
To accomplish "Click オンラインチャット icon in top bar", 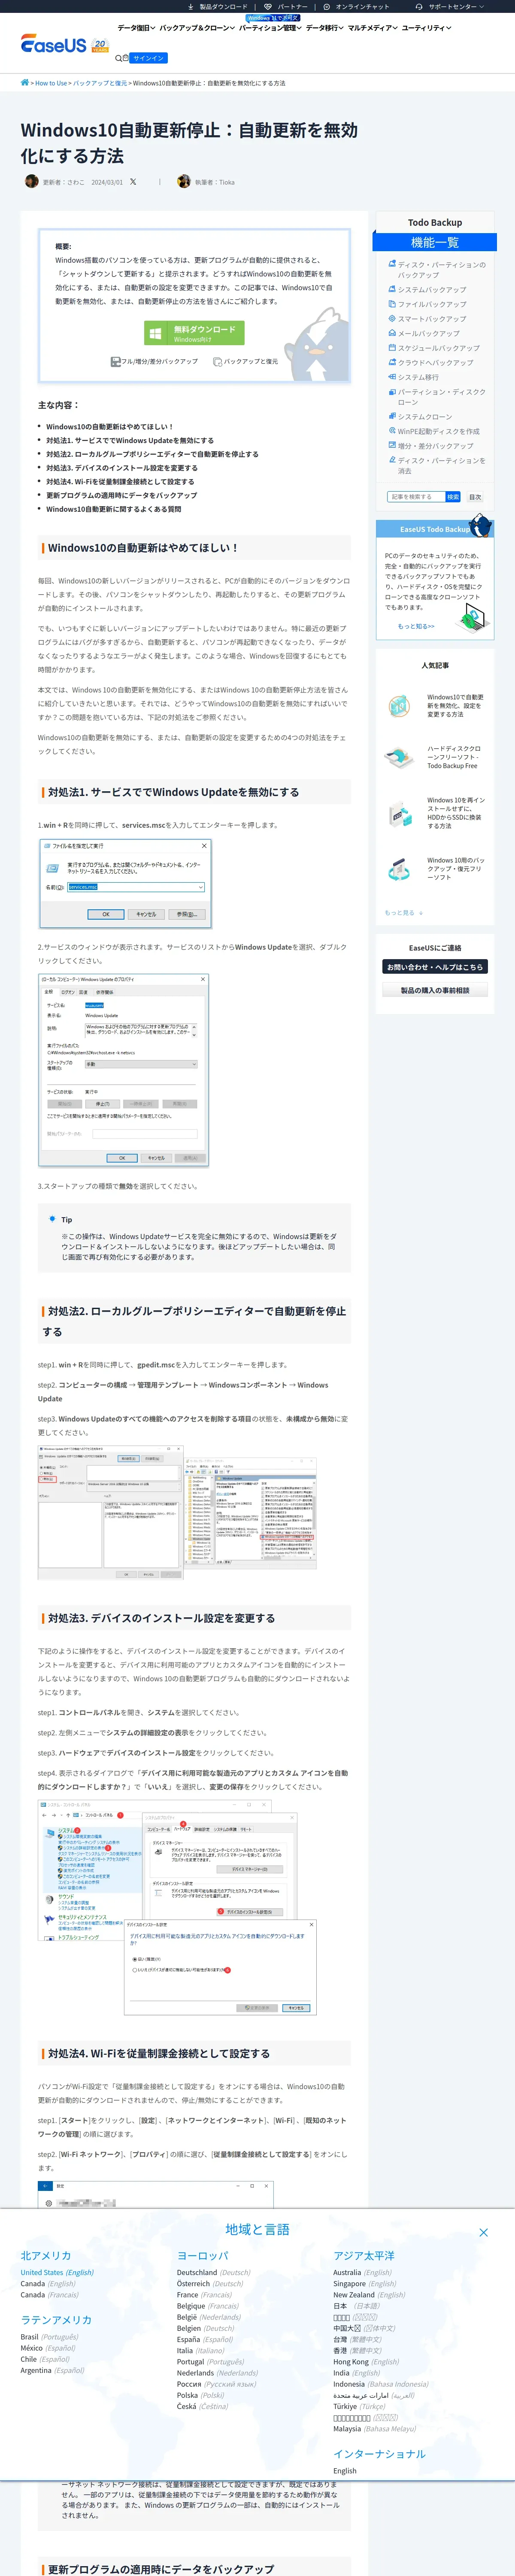I will (x=326, y=6).
